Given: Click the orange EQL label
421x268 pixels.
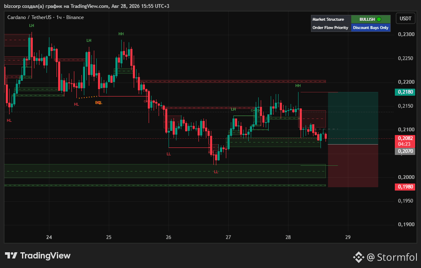Looking at the screenshot, I should point(98,103).
